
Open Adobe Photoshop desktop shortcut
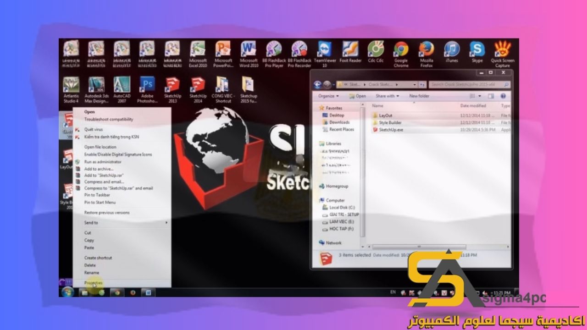click(x=147, y=89)
